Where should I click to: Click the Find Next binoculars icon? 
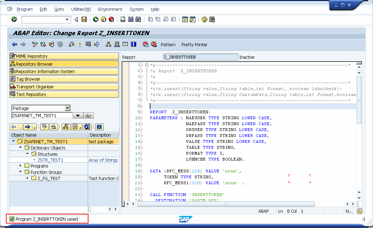pos(138,19)
